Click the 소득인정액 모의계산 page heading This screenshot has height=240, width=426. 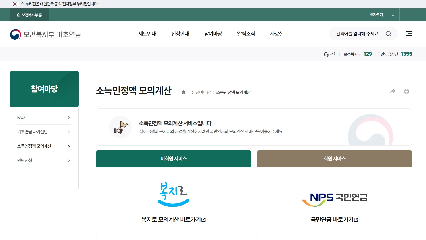pos(134,91)
